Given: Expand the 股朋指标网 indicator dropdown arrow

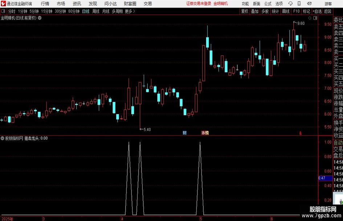Looking at the screenshot, I should pyautogui.click(x=3, y=138).
